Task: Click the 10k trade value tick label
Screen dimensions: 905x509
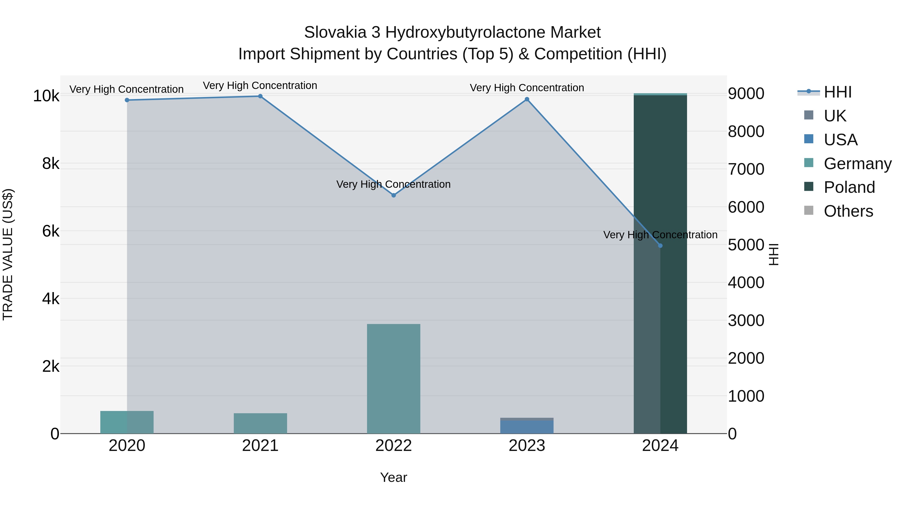Action: (x=46, y=96)
